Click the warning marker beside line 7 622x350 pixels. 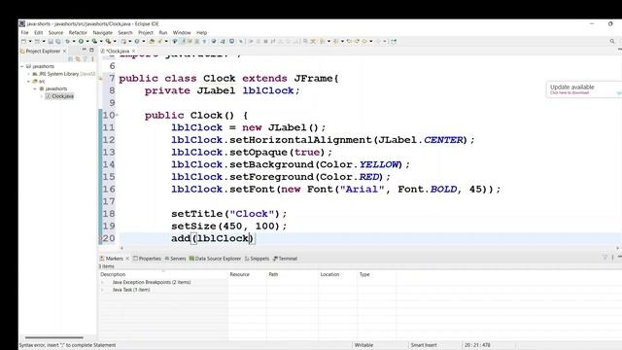point(100,79)
